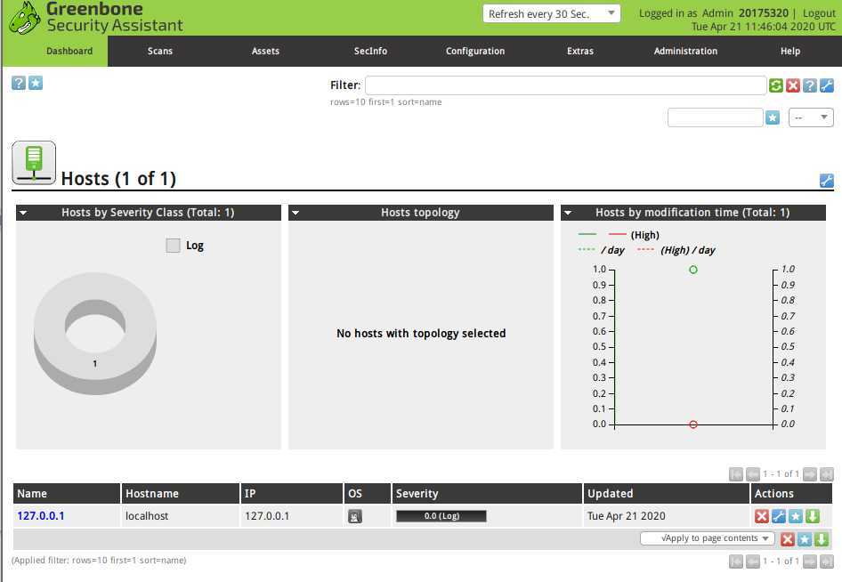Edit the filter with the wrench icon
This screenshot has height=582, width=842.
point(827,85)
